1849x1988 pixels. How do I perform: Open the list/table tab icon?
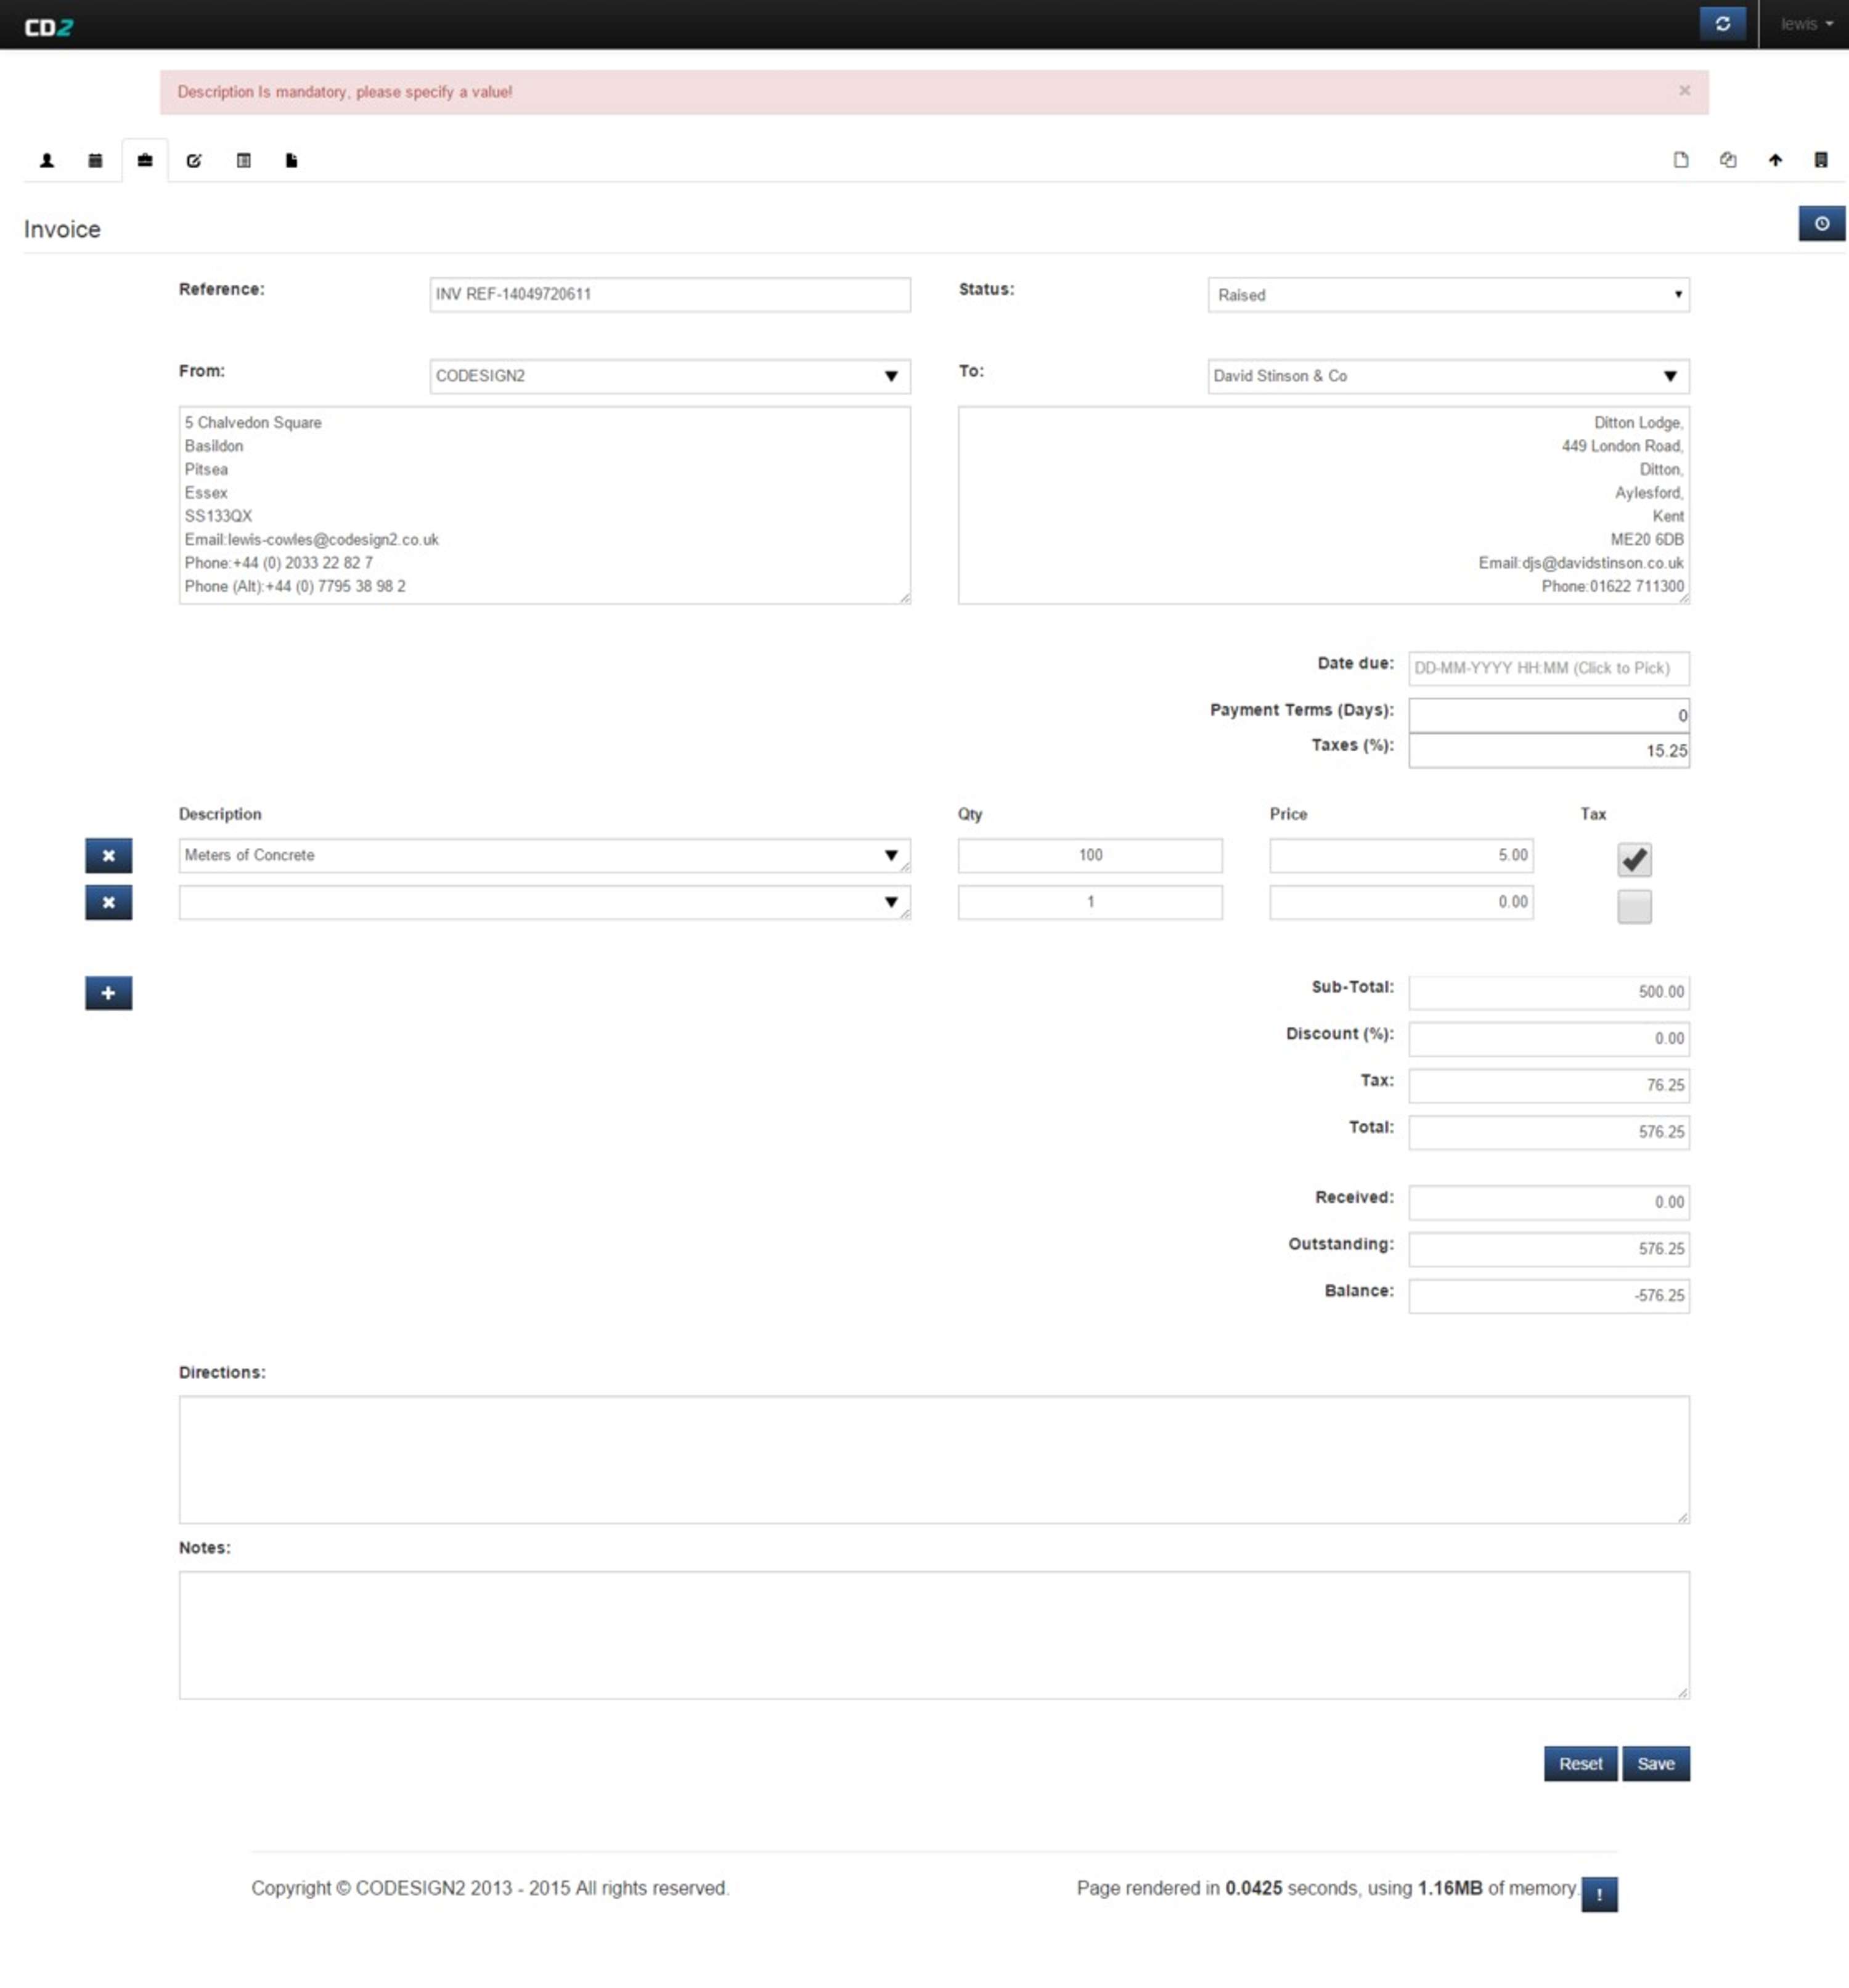(x=243, y=160)
